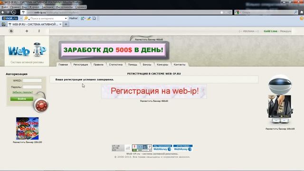This screenshot has width=304, height=171.
Task: Open the Справка menu
Action: click(80, 7)
